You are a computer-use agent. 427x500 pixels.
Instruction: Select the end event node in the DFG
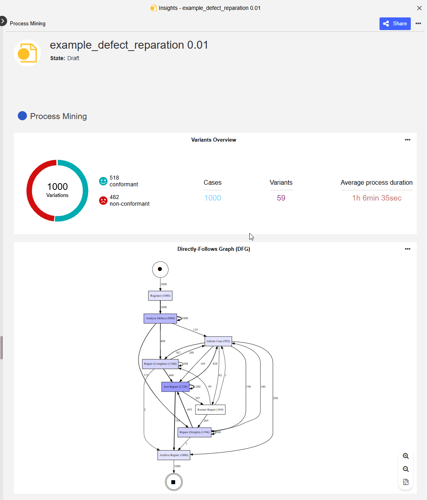coord(174,482)
